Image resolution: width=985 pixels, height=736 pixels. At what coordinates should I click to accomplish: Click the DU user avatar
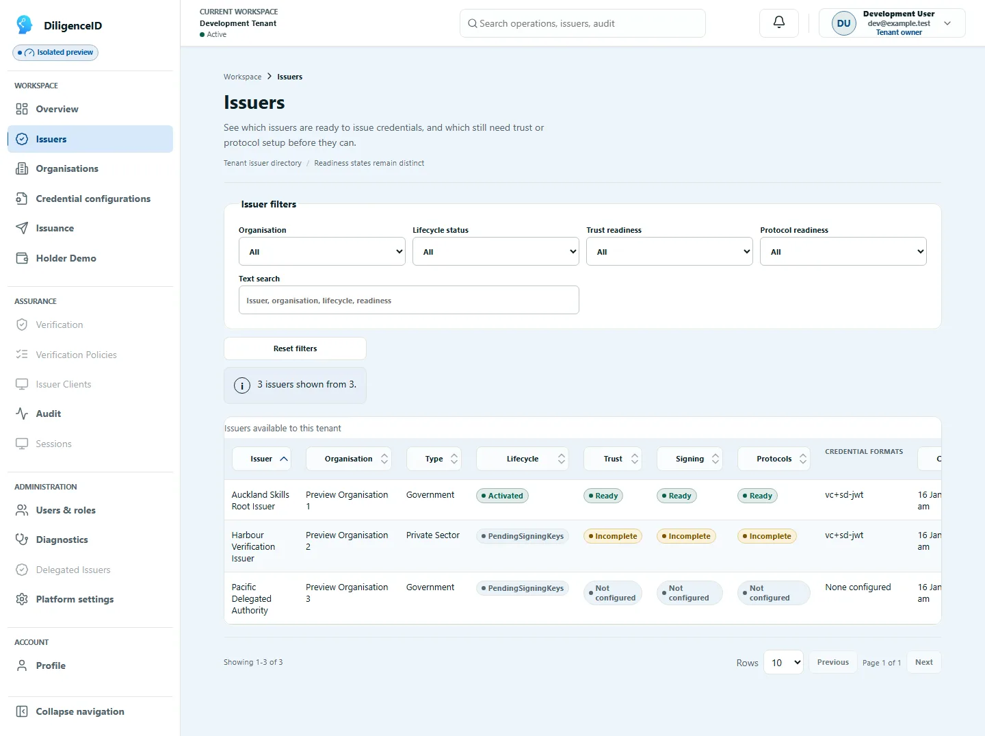[843, 23]
